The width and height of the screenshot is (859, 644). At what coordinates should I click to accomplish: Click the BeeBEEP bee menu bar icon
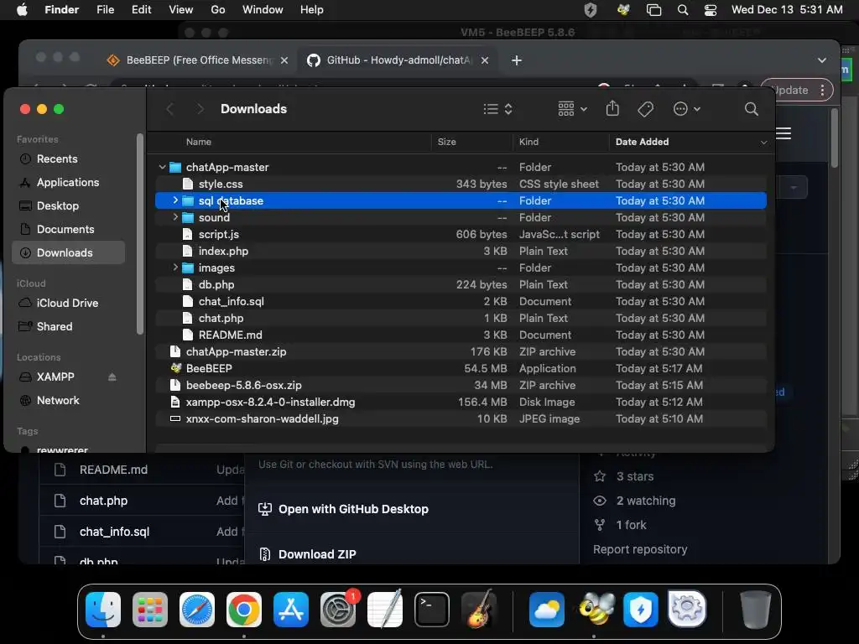(623, 10)
